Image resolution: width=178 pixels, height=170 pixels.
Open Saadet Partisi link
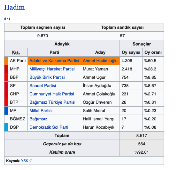43,85
